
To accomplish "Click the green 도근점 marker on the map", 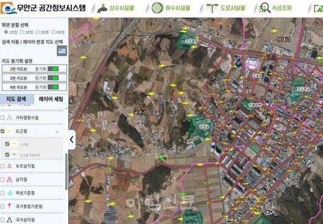I will coord(162,158).
